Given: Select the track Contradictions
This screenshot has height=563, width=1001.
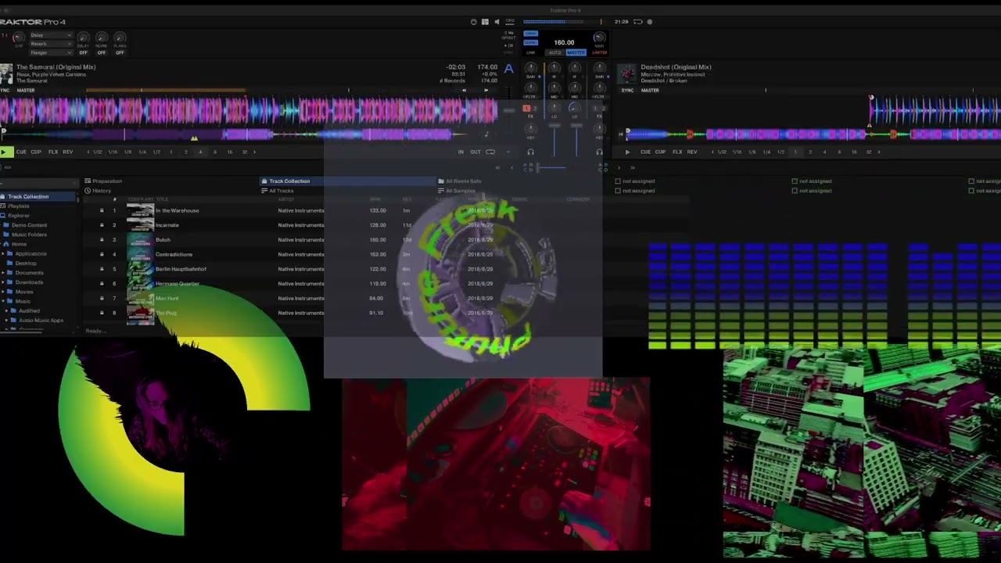Looking at the screenshot, I should 174,254.
